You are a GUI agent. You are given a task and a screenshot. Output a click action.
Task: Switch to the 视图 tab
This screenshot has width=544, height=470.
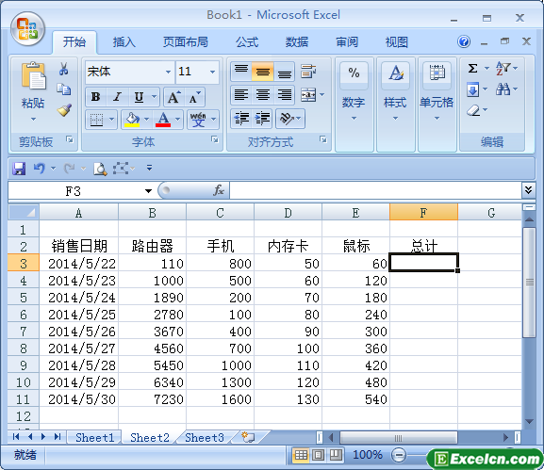click(x=397, y=42)
